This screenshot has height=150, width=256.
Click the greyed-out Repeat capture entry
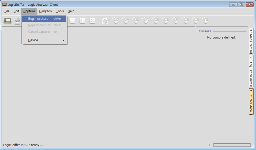44,25
